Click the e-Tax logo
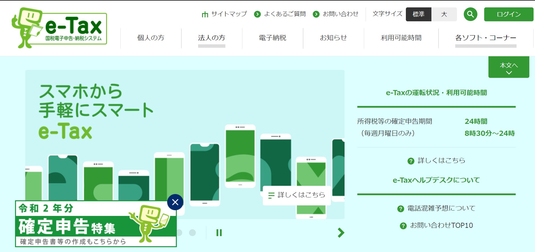The image size is (535, 252). 59,28
